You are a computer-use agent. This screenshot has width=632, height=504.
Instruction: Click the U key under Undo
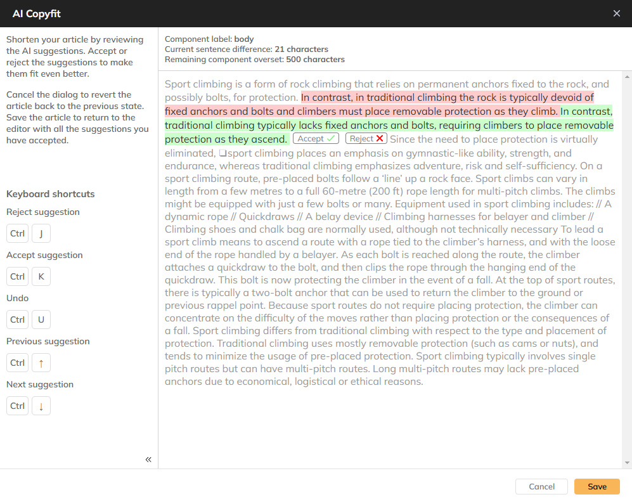point(41,320)
